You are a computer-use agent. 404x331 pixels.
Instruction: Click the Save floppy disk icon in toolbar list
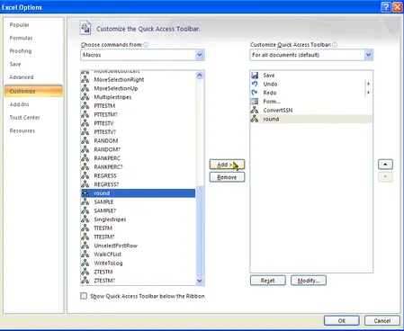pyautogui.click(x=255, y=76)
